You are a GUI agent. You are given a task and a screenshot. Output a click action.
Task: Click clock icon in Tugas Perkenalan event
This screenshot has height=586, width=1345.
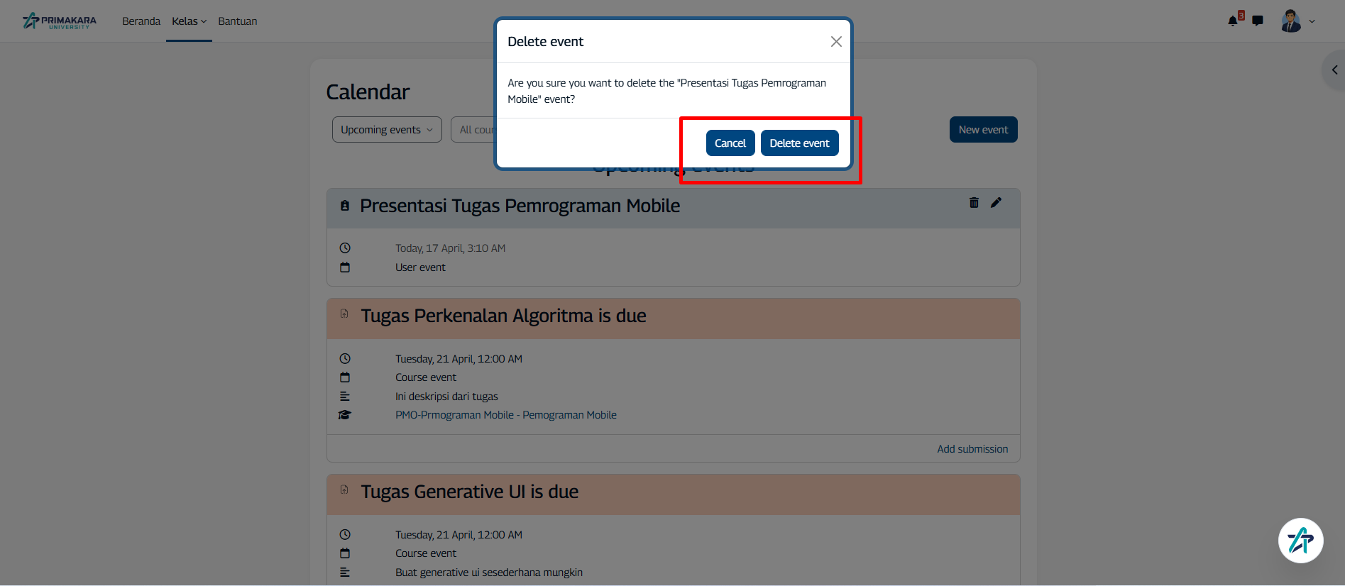pyautogui.click(x=345, y=359)
